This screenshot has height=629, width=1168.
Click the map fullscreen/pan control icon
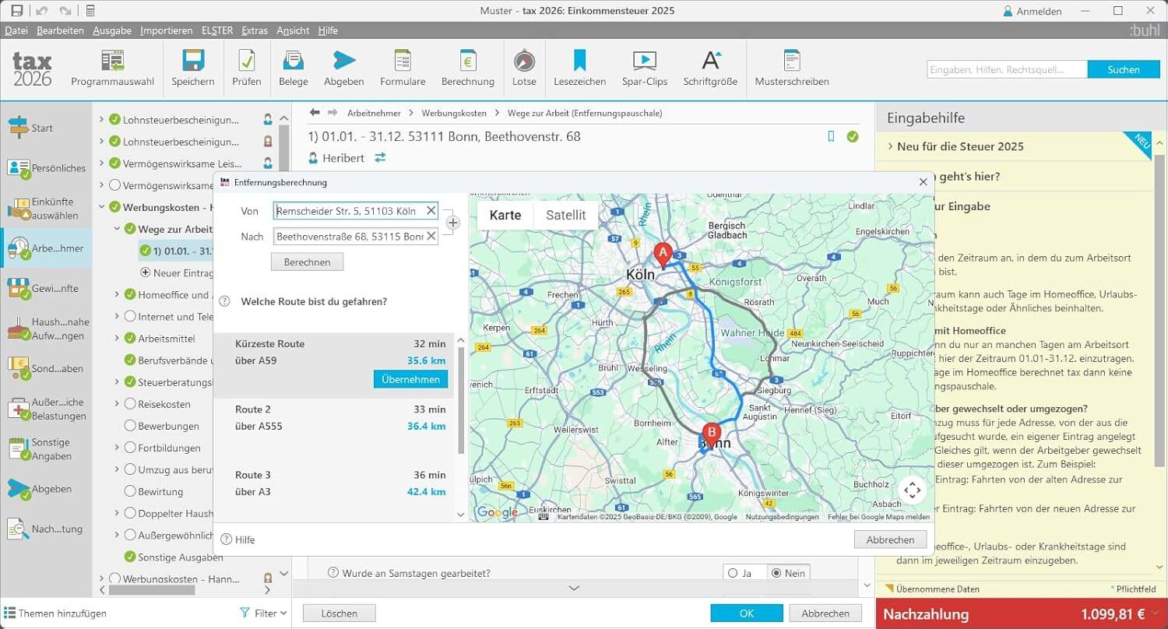coord(913,490)
